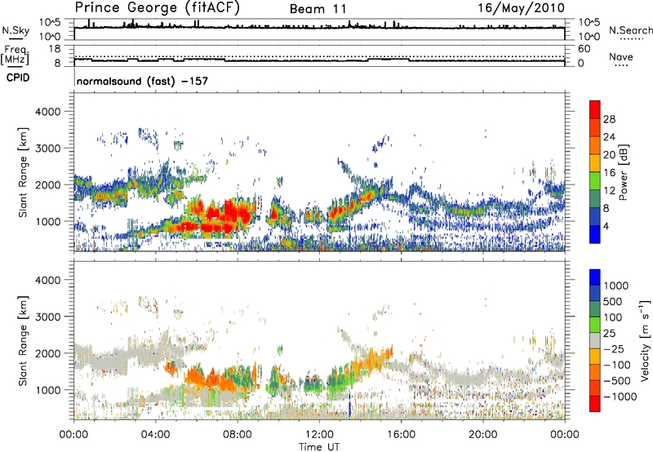Click the 'Beam 11' label
Image resolution: width=653 pixels, height=452 pixels.
(x=318, y=9)
